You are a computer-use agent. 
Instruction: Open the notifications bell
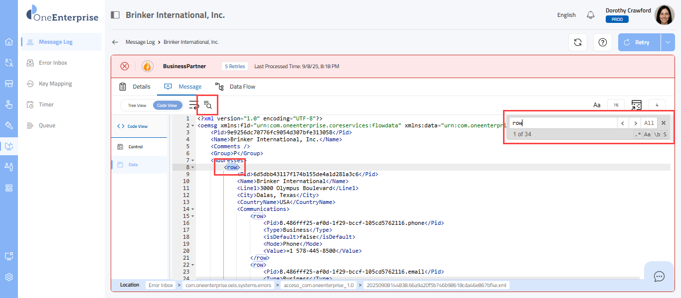[x=591, y=15]
